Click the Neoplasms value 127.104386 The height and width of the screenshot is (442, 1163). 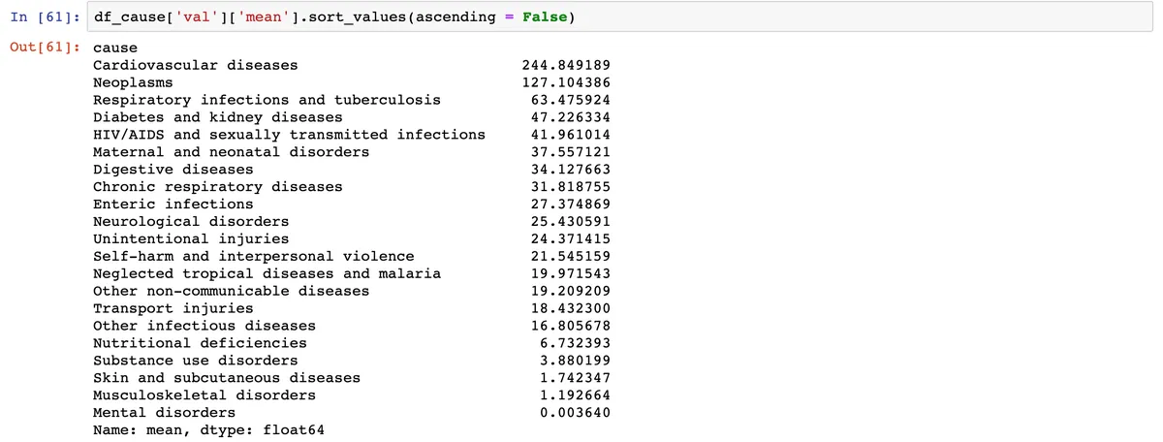click(566, 82)
